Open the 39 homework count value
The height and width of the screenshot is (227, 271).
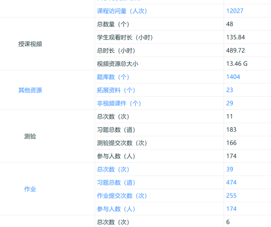coord(230,169)
